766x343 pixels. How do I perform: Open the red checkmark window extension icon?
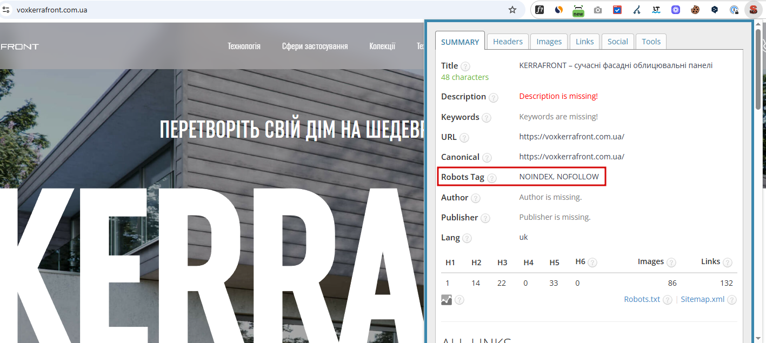point(617,10)
